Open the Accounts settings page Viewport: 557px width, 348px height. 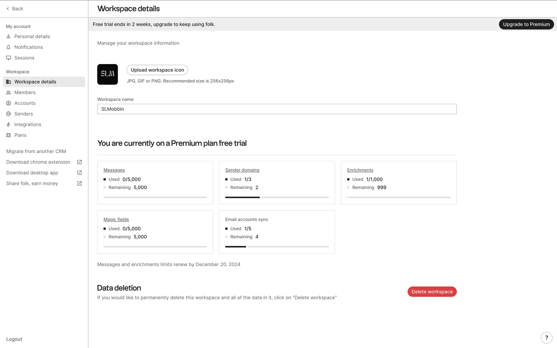[x=25, y=103]
